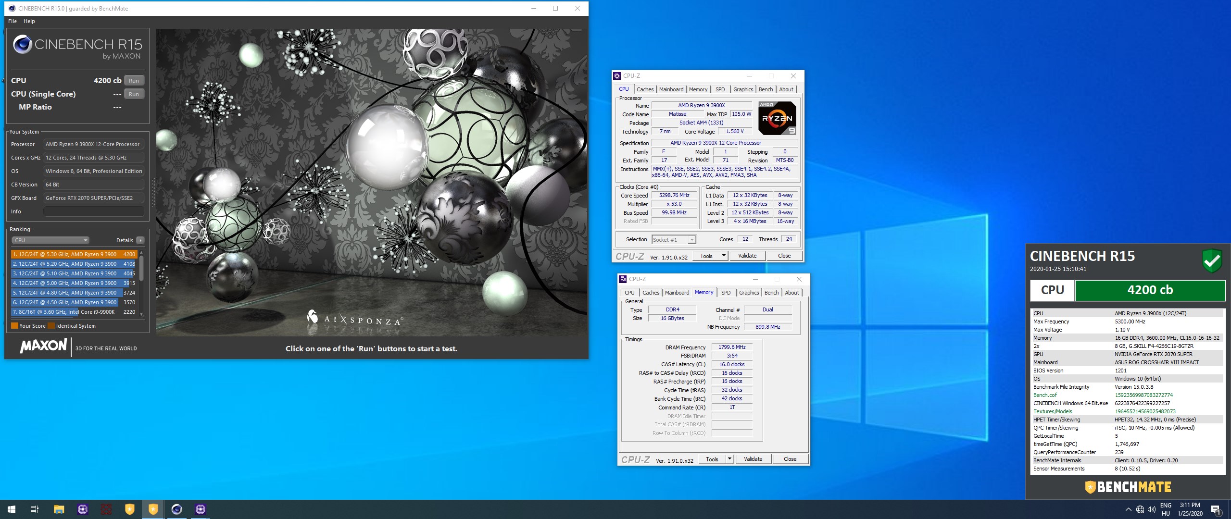
Task: Expand Tools dropdown arrow in CPU-Z Memory window
Action: point(729,459)
